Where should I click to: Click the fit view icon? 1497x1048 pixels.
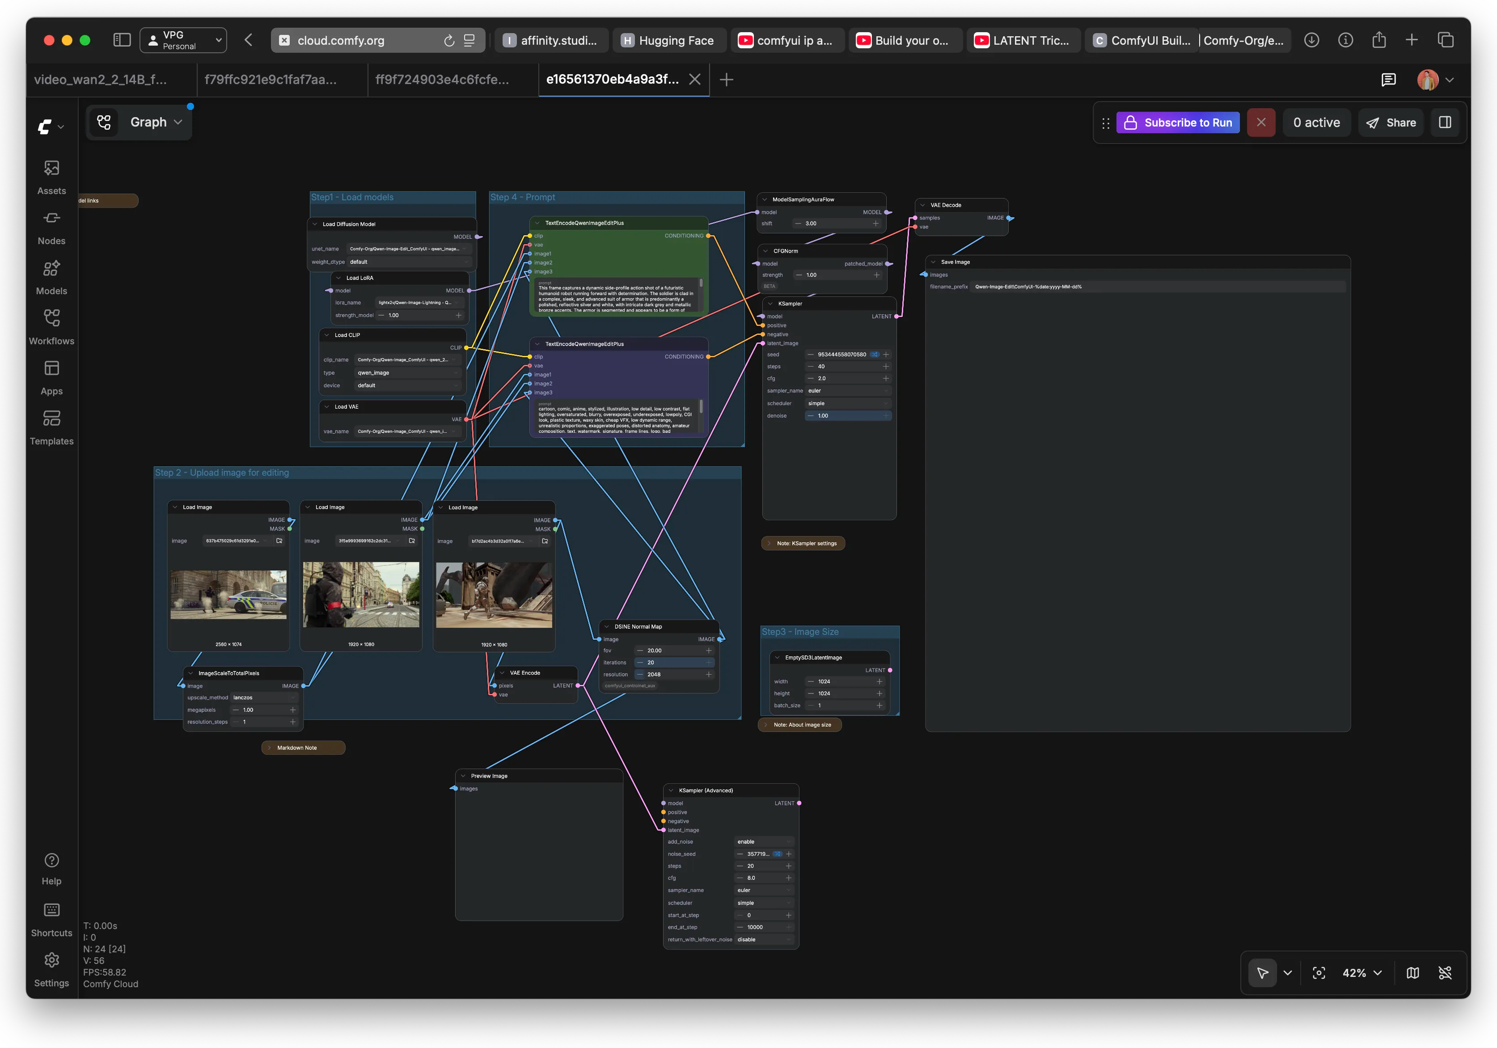tap(1318, 973)
